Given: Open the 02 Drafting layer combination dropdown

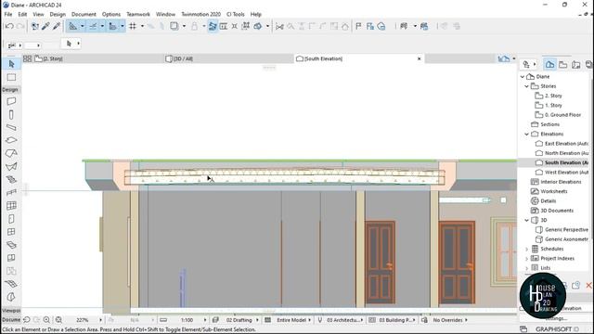Looking at the screenshot, I should point(257,320).
